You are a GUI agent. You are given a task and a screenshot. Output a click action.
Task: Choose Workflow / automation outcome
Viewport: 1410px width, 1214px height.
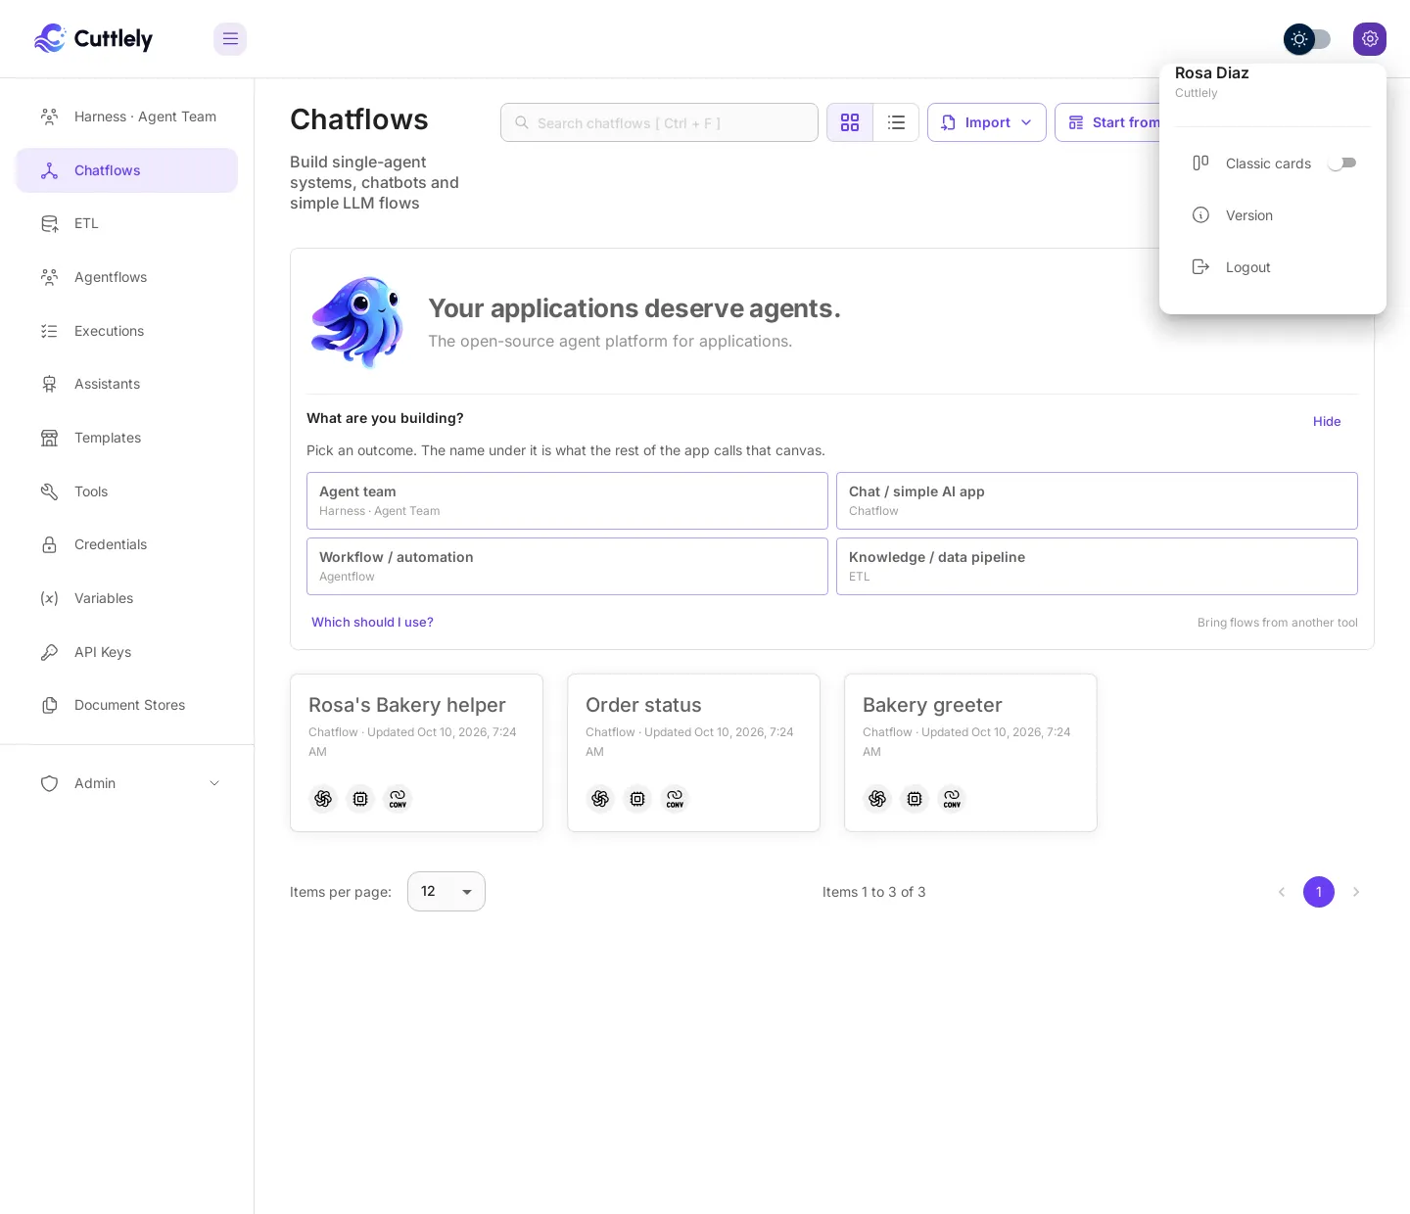pyautogui.click(x=567, y=567)
